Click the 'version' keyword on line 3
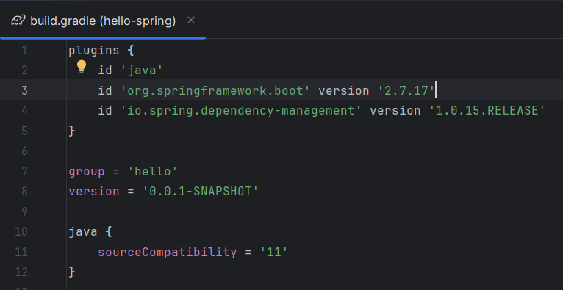 (344, 91)
